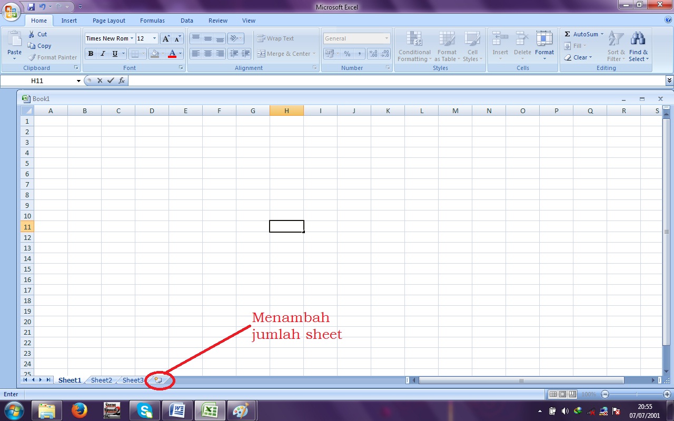Apply percent style format

click(347, 54)
